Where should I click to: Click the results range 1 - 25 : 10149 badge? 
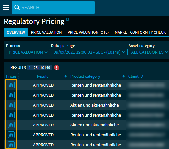39,68
